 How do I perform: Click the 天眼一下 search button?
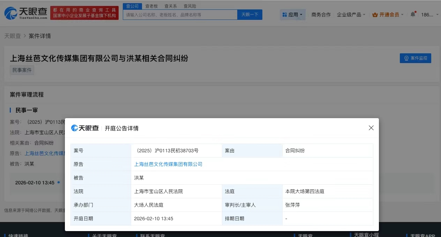pos(249,14)
